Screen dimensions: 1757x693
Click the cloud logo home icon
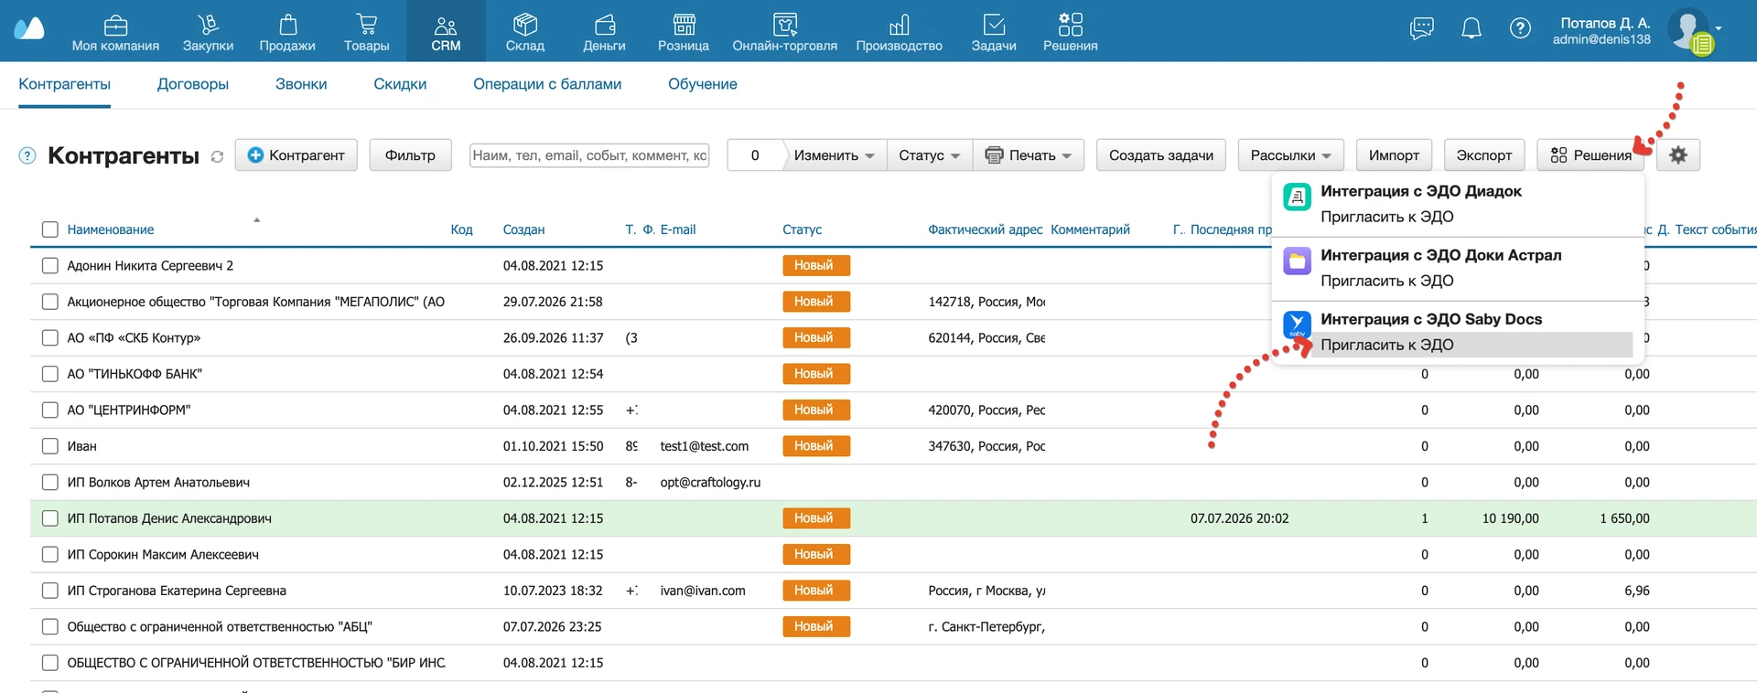pos(29,28)
